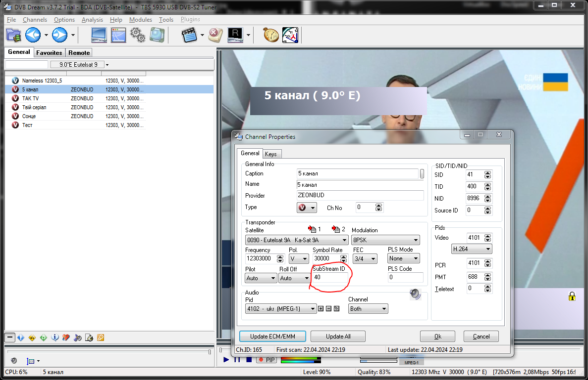Click the disk with red X icon
Image resolution: width=588 pixels, height=380 pixels.
point(215,35)
